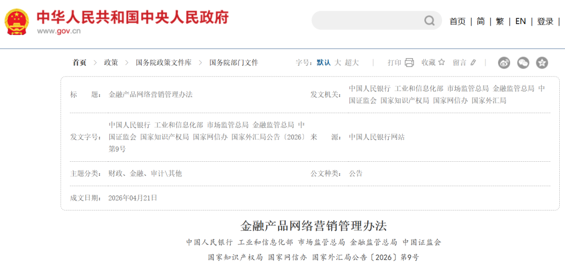Select 大 font size option
The image size is (565, 268).
(x=337, y=62)
